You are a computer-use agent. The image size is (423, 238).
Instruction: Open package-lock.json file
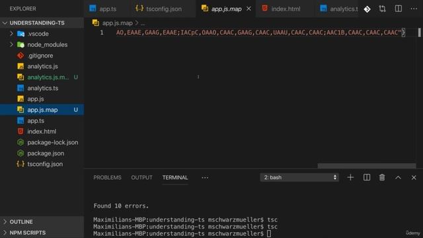(42, 142)
